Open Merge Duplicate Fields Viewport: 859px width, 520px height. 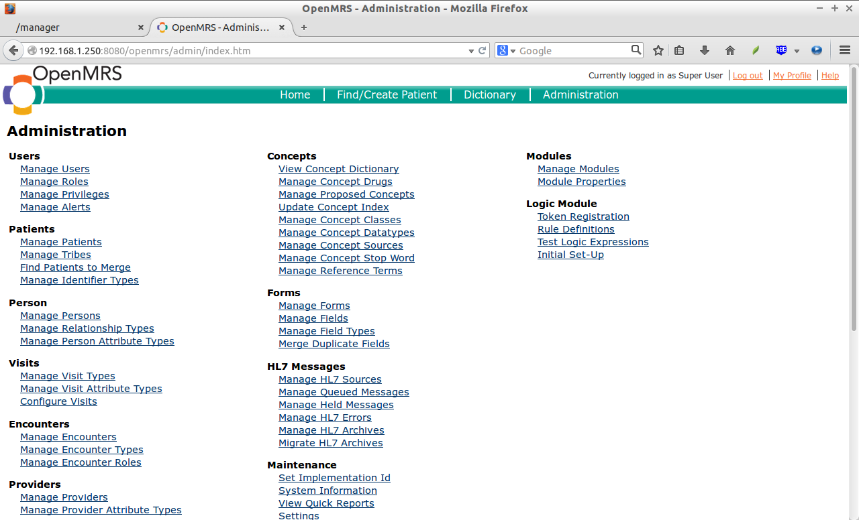[x=334, y=344]
